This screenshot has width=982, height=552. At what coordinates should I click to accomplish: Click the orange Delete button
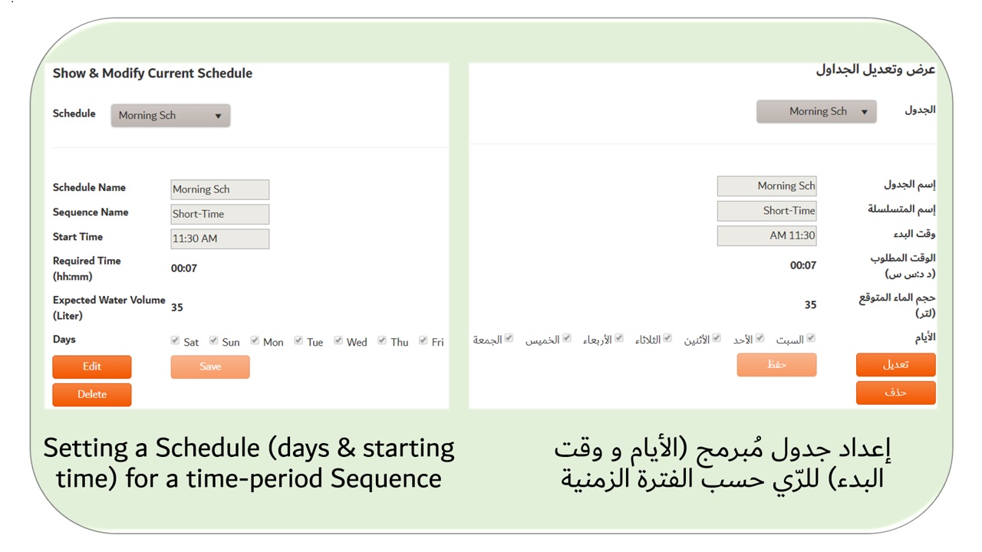[x=92, y=395]
